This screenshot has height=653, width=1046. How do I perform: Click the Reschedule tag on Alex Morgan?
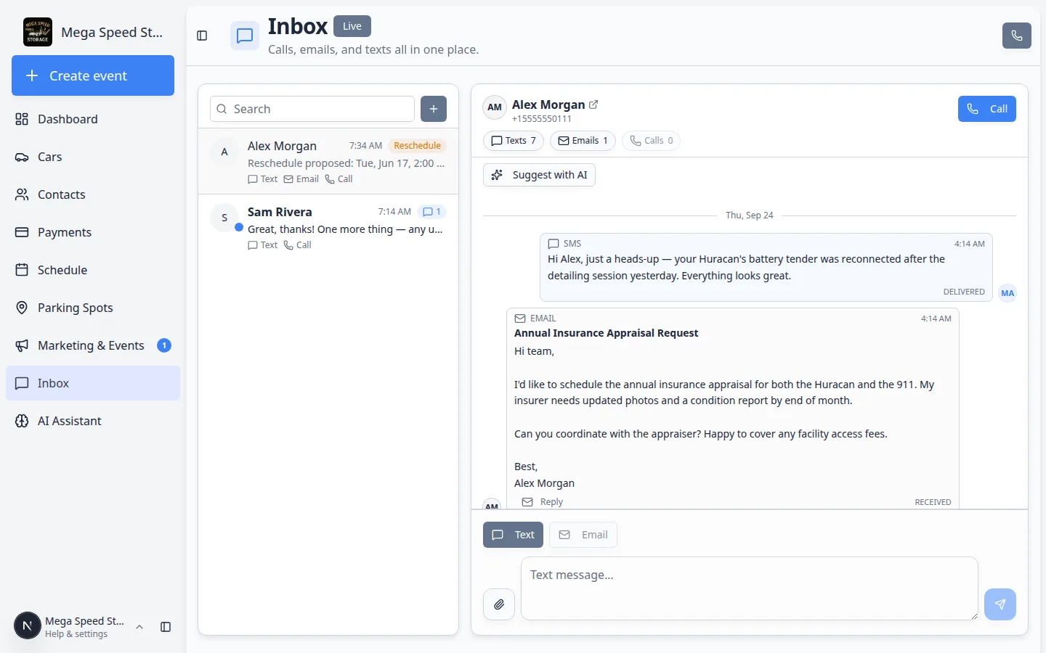coord(417,146)
